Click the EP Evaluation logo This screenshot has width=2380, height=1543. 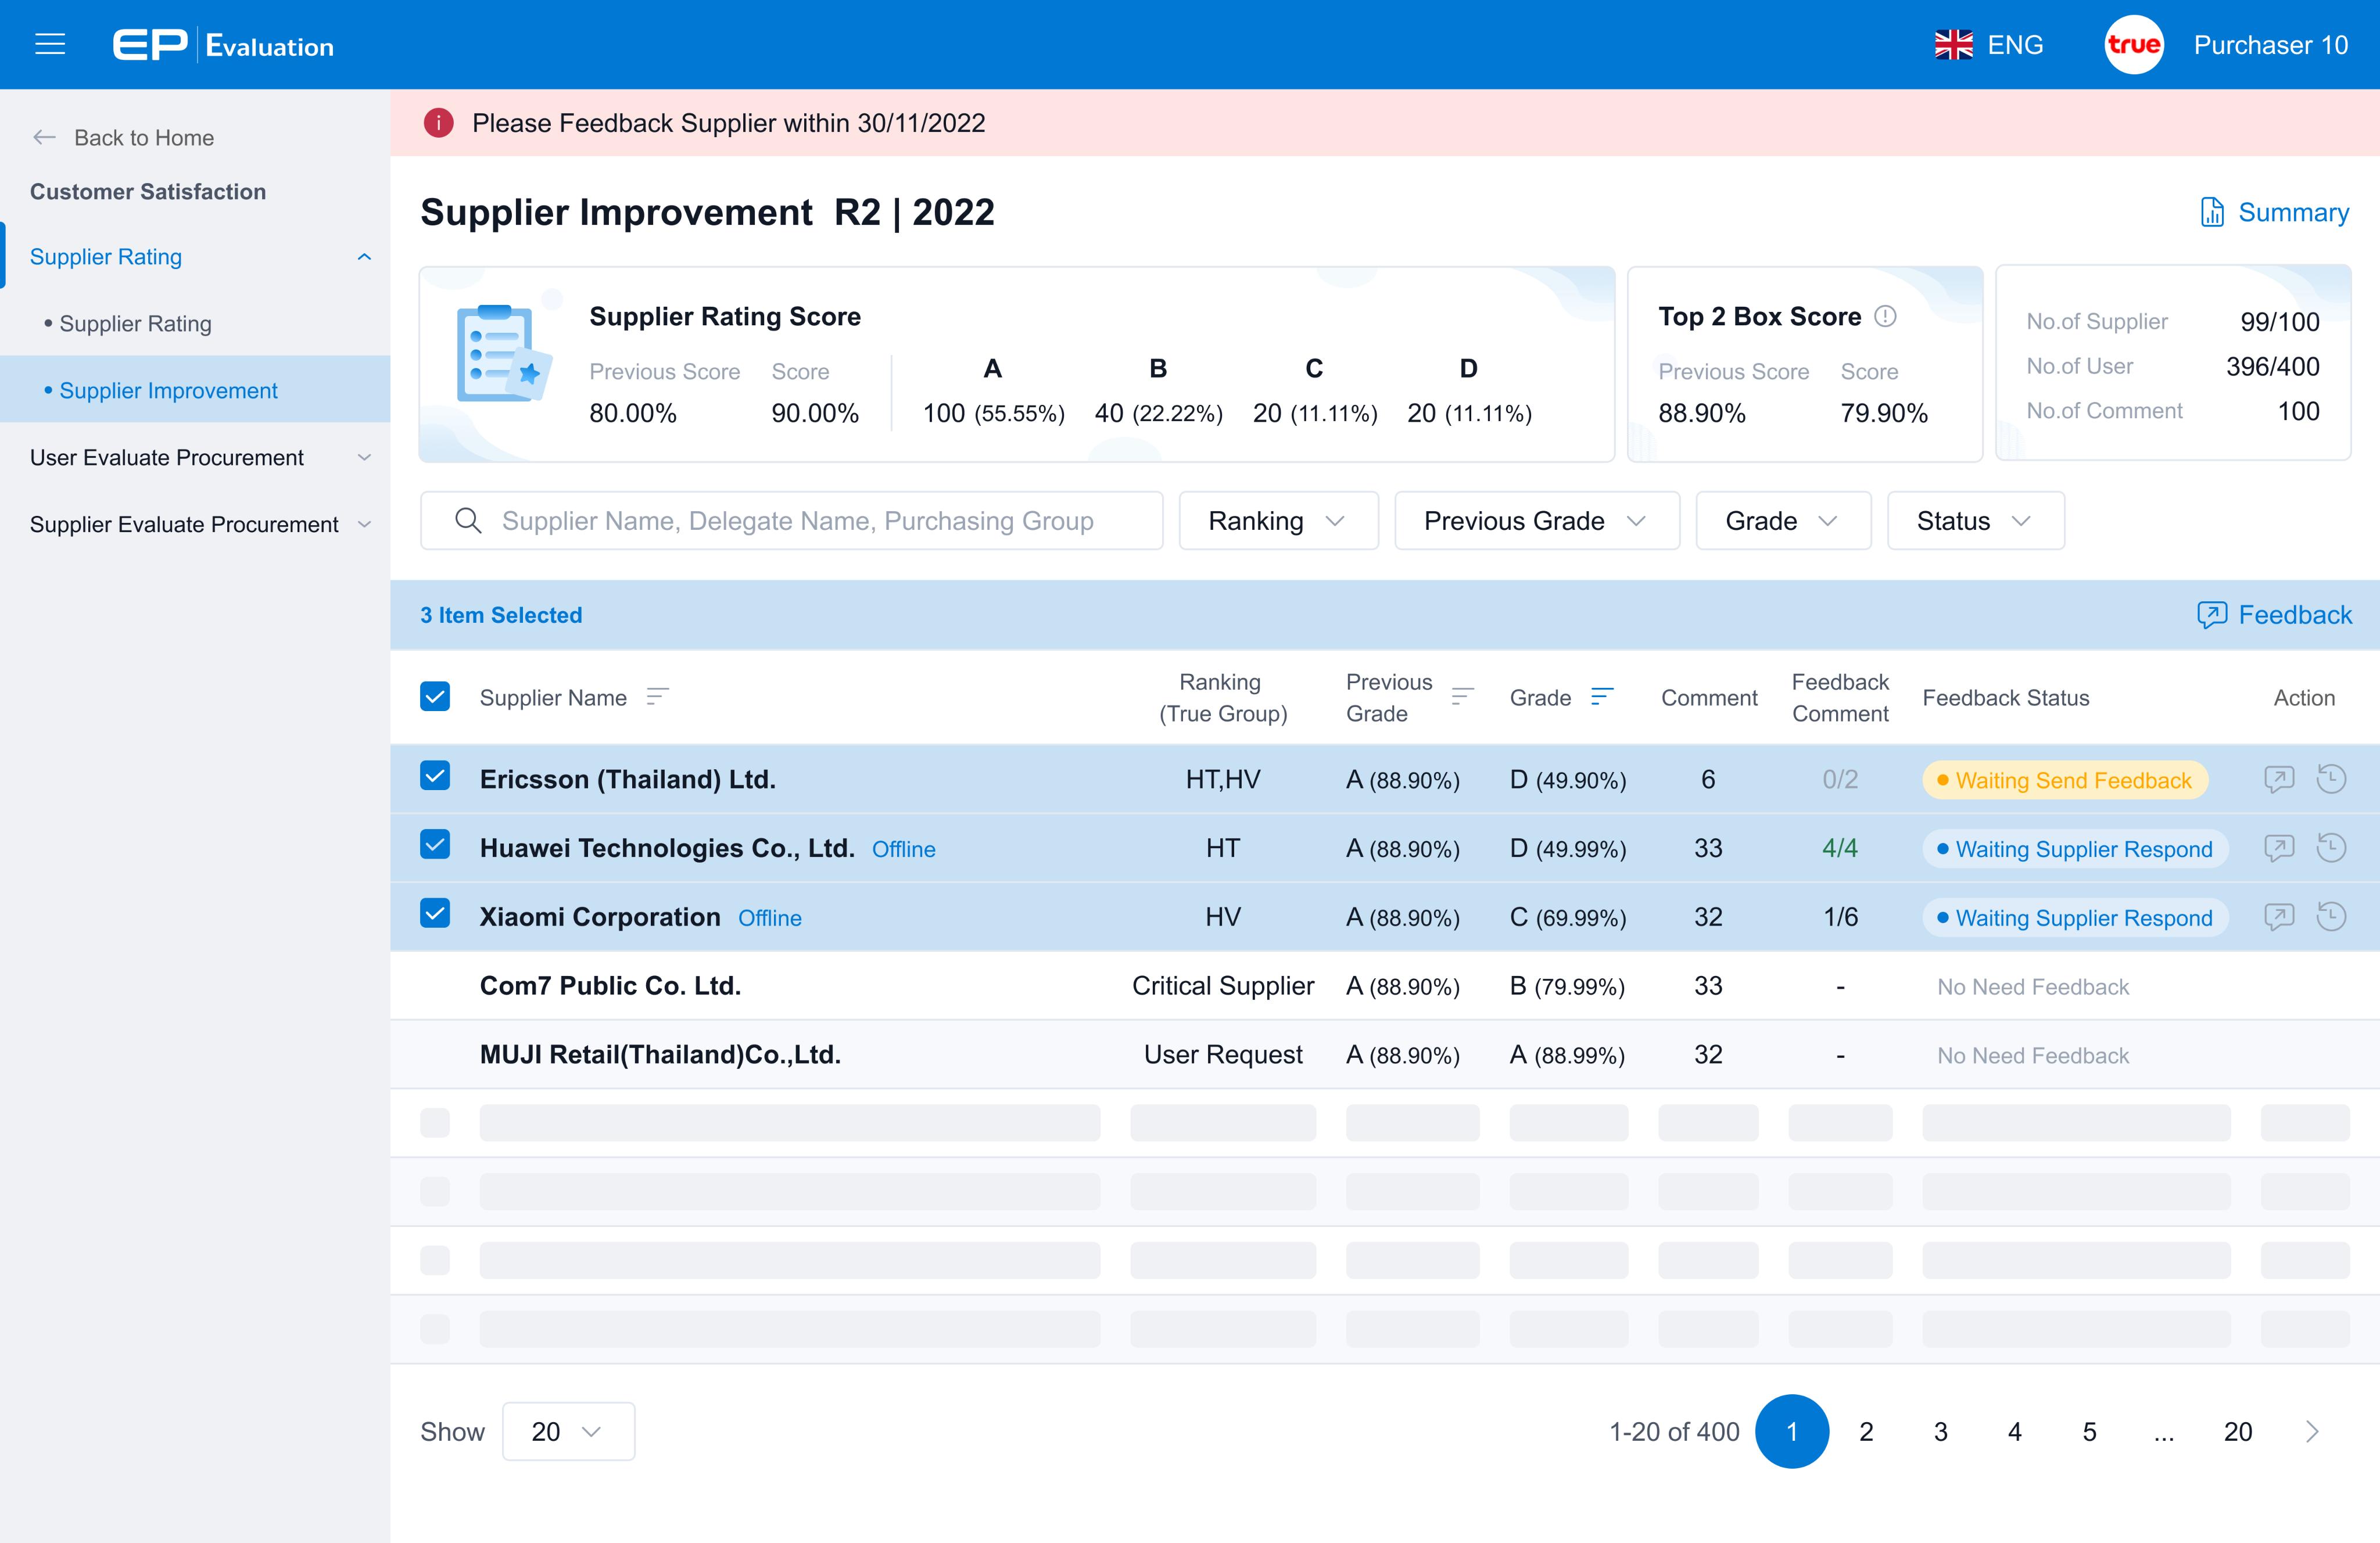click(223, 45)
